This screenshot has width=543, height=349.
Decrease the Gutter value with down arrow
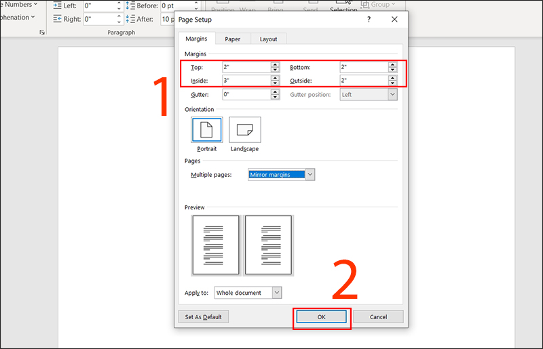pos(275,97)
